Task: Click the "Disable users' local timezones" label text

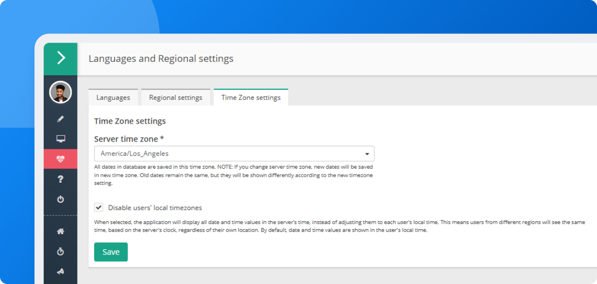Action: (155, 208)
